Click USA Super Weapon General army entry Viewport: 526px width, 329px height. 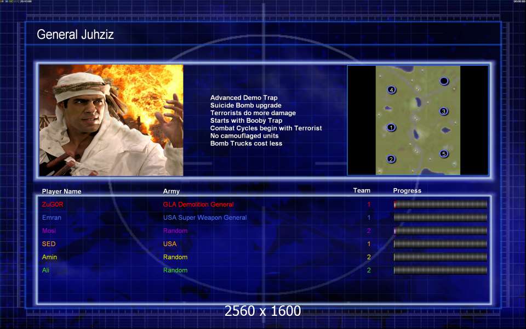click(x=204, y=217)
